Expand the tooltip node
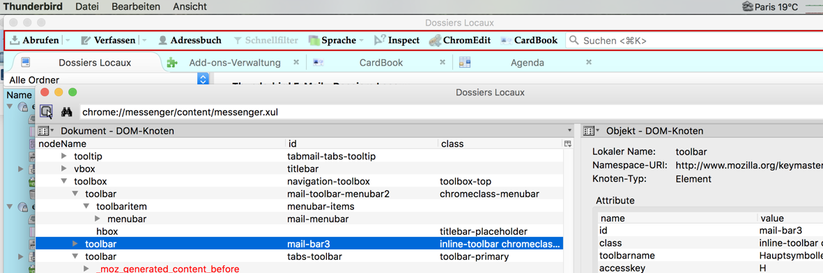823x273 pixels. [x=64, y=156]
